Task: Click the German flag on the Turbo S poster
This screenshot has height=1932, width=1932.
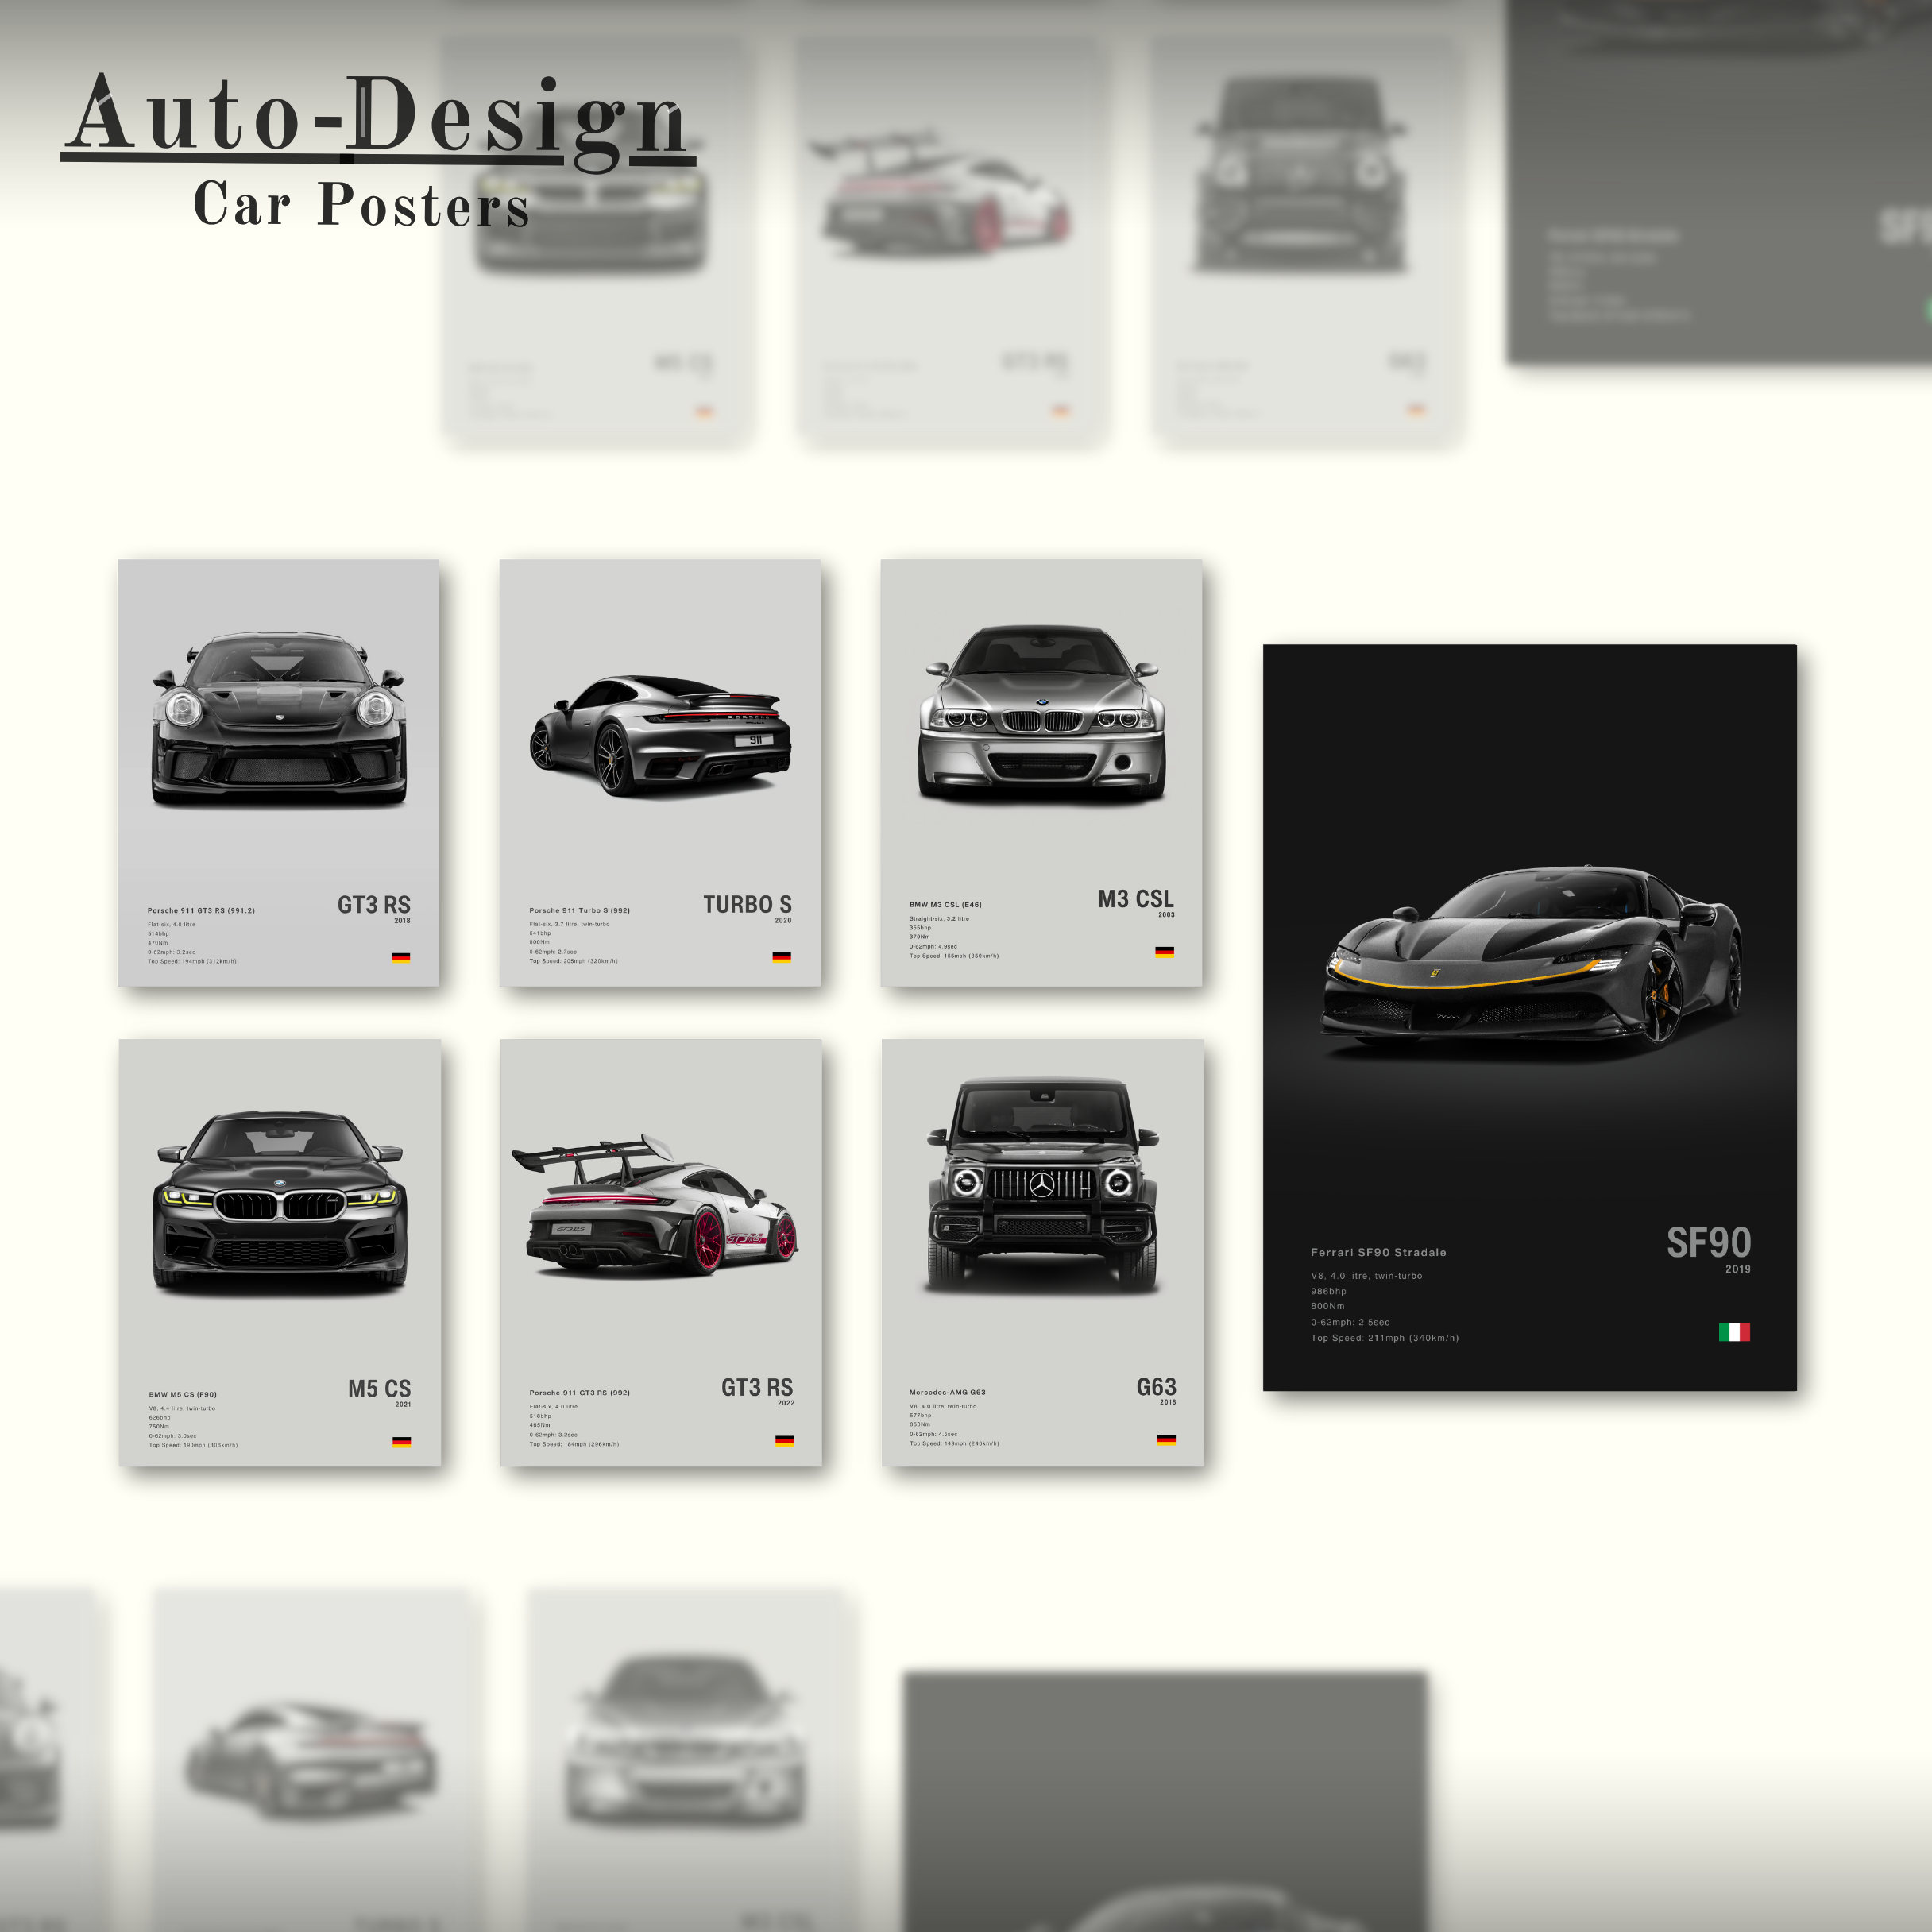Action: 781,957
